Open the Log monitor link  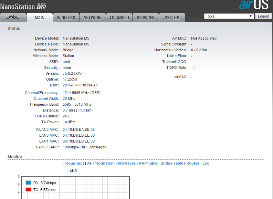pos(206,163)
